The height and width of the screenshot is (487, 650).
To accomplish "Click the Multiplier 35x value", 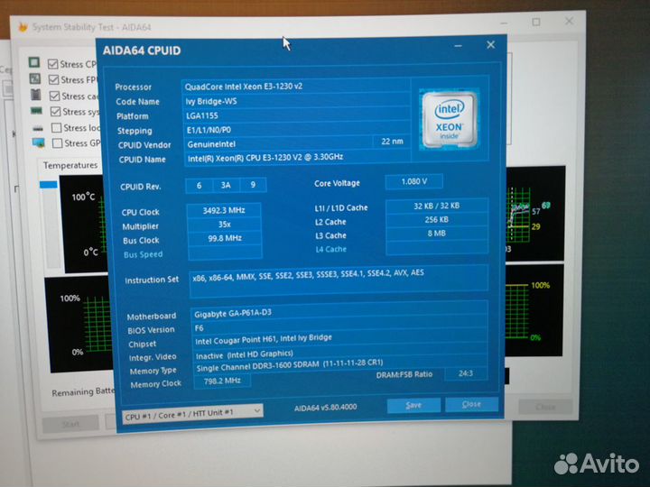I will coord(224,224).
